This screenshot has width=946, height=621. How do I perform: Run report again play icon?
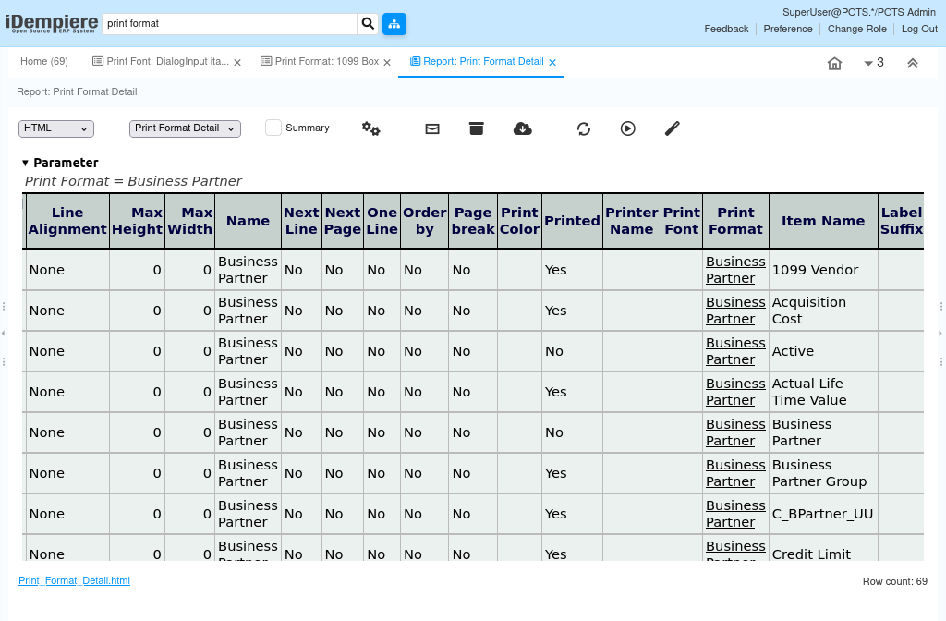(x=627, y=128)
